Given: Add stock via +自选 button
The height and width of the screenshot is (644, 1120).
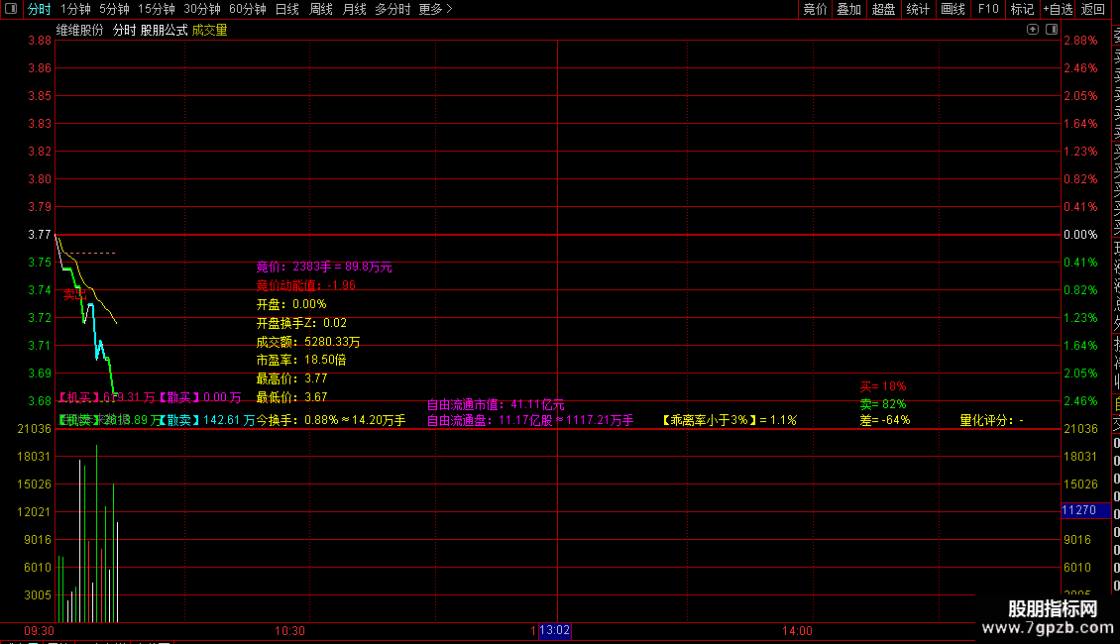Looking at the screenshot, I should click(x=1058, y=9).
